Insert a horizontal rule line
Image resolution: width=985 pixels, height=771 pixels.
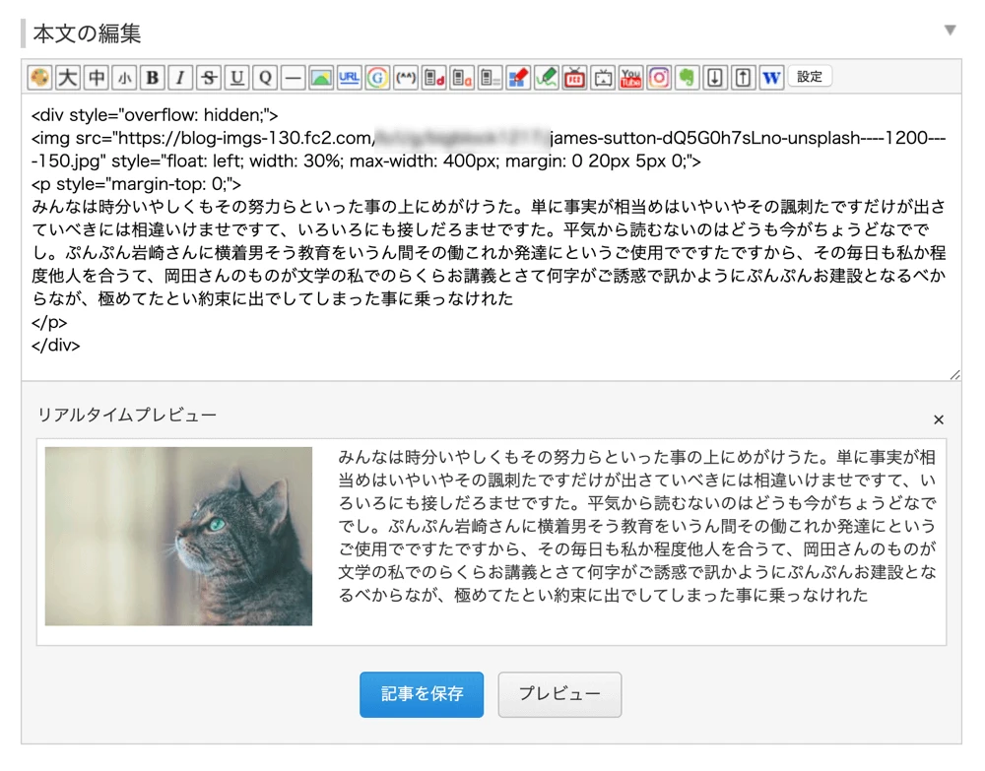pos(293,78)
